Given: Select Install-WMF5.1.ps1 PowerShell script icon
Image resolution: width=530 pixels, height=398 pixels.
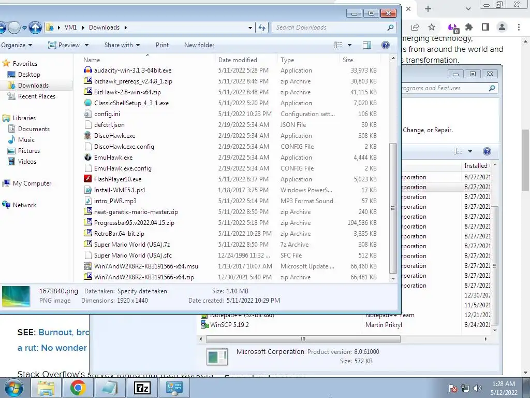Looking at the screenshot, I should click(88, 190).
